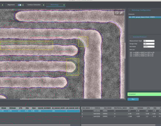This screenshot has width=161, height=126.
Task: Click the left table MEDIAN column header
Action: pos(13,108)
